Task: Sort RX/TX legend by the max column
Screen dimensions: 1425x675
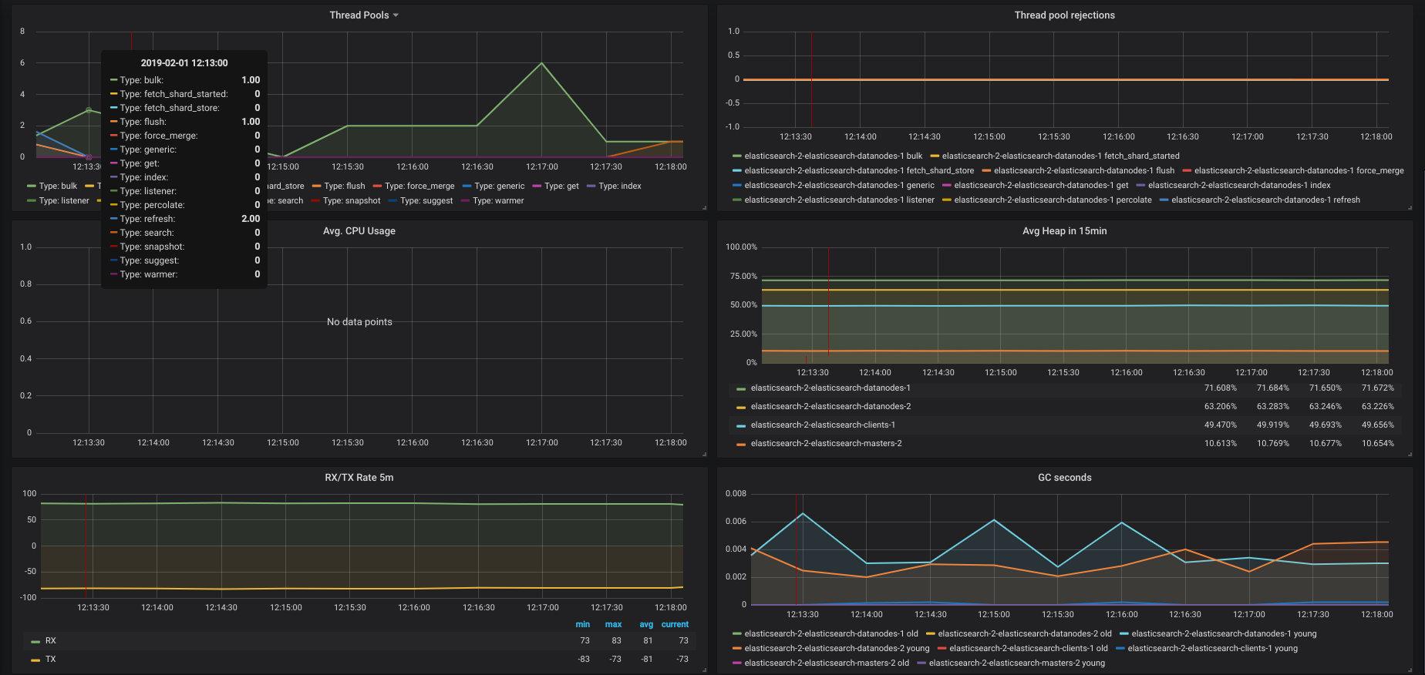Action: [x=613, y=624]
